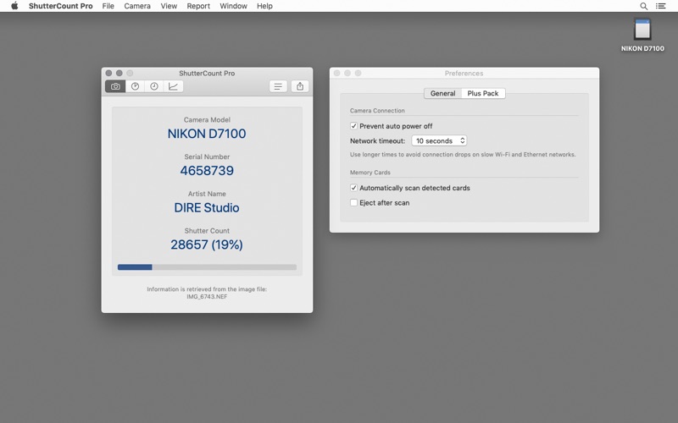This screenshot has width=678, height=423.
Task: Open the shutter distribution pie chart view
Action: point(135,86)
